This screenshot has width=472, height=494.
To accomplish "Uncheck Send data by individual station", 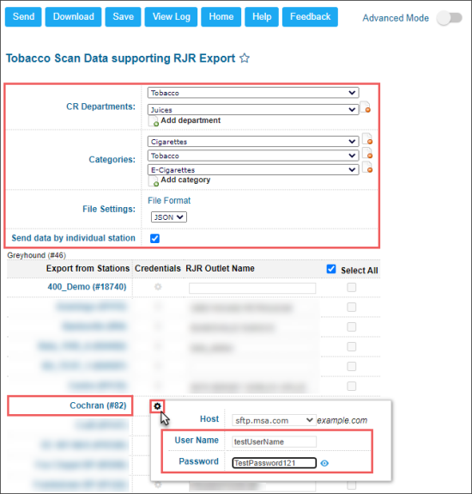I will click(154, 238).
